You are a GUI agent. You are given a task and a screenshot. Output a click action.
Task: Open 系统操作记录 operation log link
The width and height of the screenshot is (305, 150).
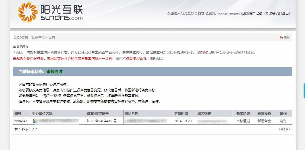pyautogui.click(x=252, y=13)
